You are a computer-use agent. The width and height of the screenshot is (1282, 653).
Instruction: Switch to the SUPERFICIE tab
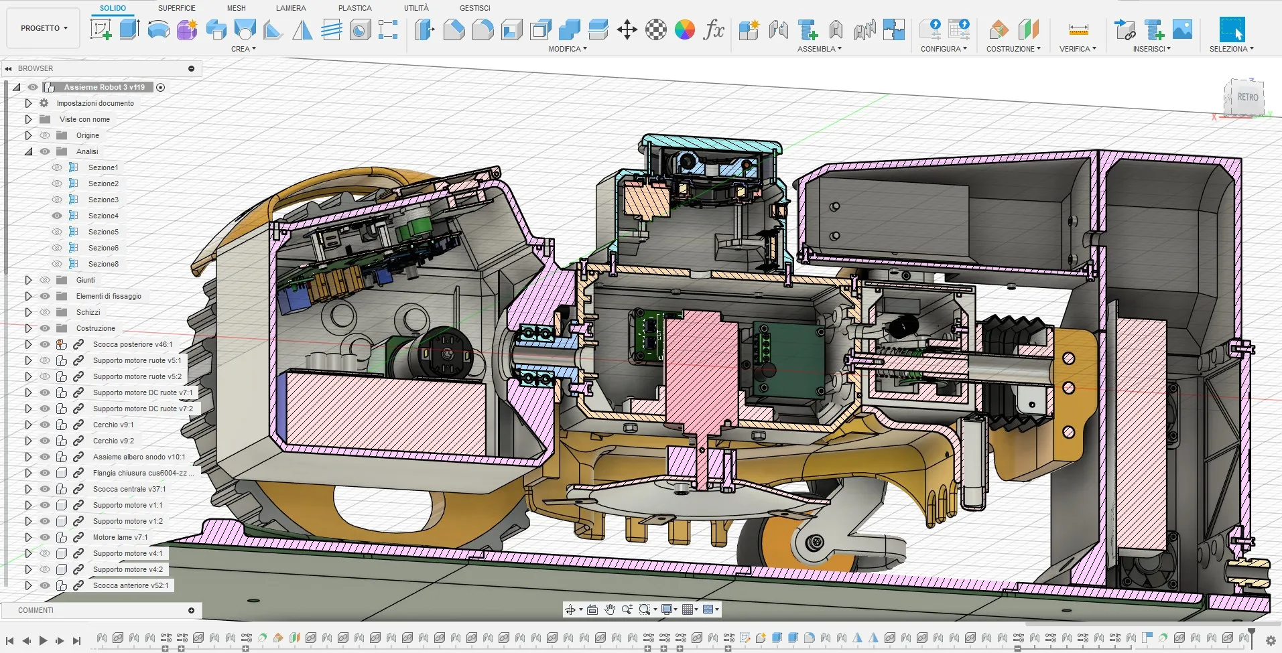[177, 8]
